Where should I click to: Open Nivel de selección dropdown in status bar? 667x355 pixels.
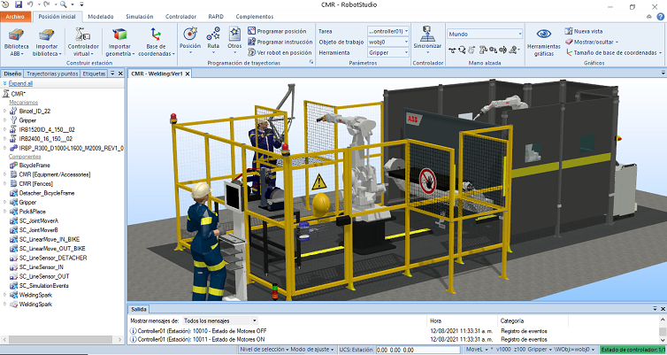pyautogui.click(x=264, y=350)
